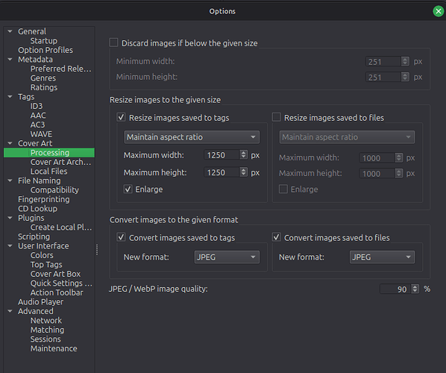Viewport: 446px width, 373px height.
Task: Enable Resize images saved to files
Action: point(277,117)
